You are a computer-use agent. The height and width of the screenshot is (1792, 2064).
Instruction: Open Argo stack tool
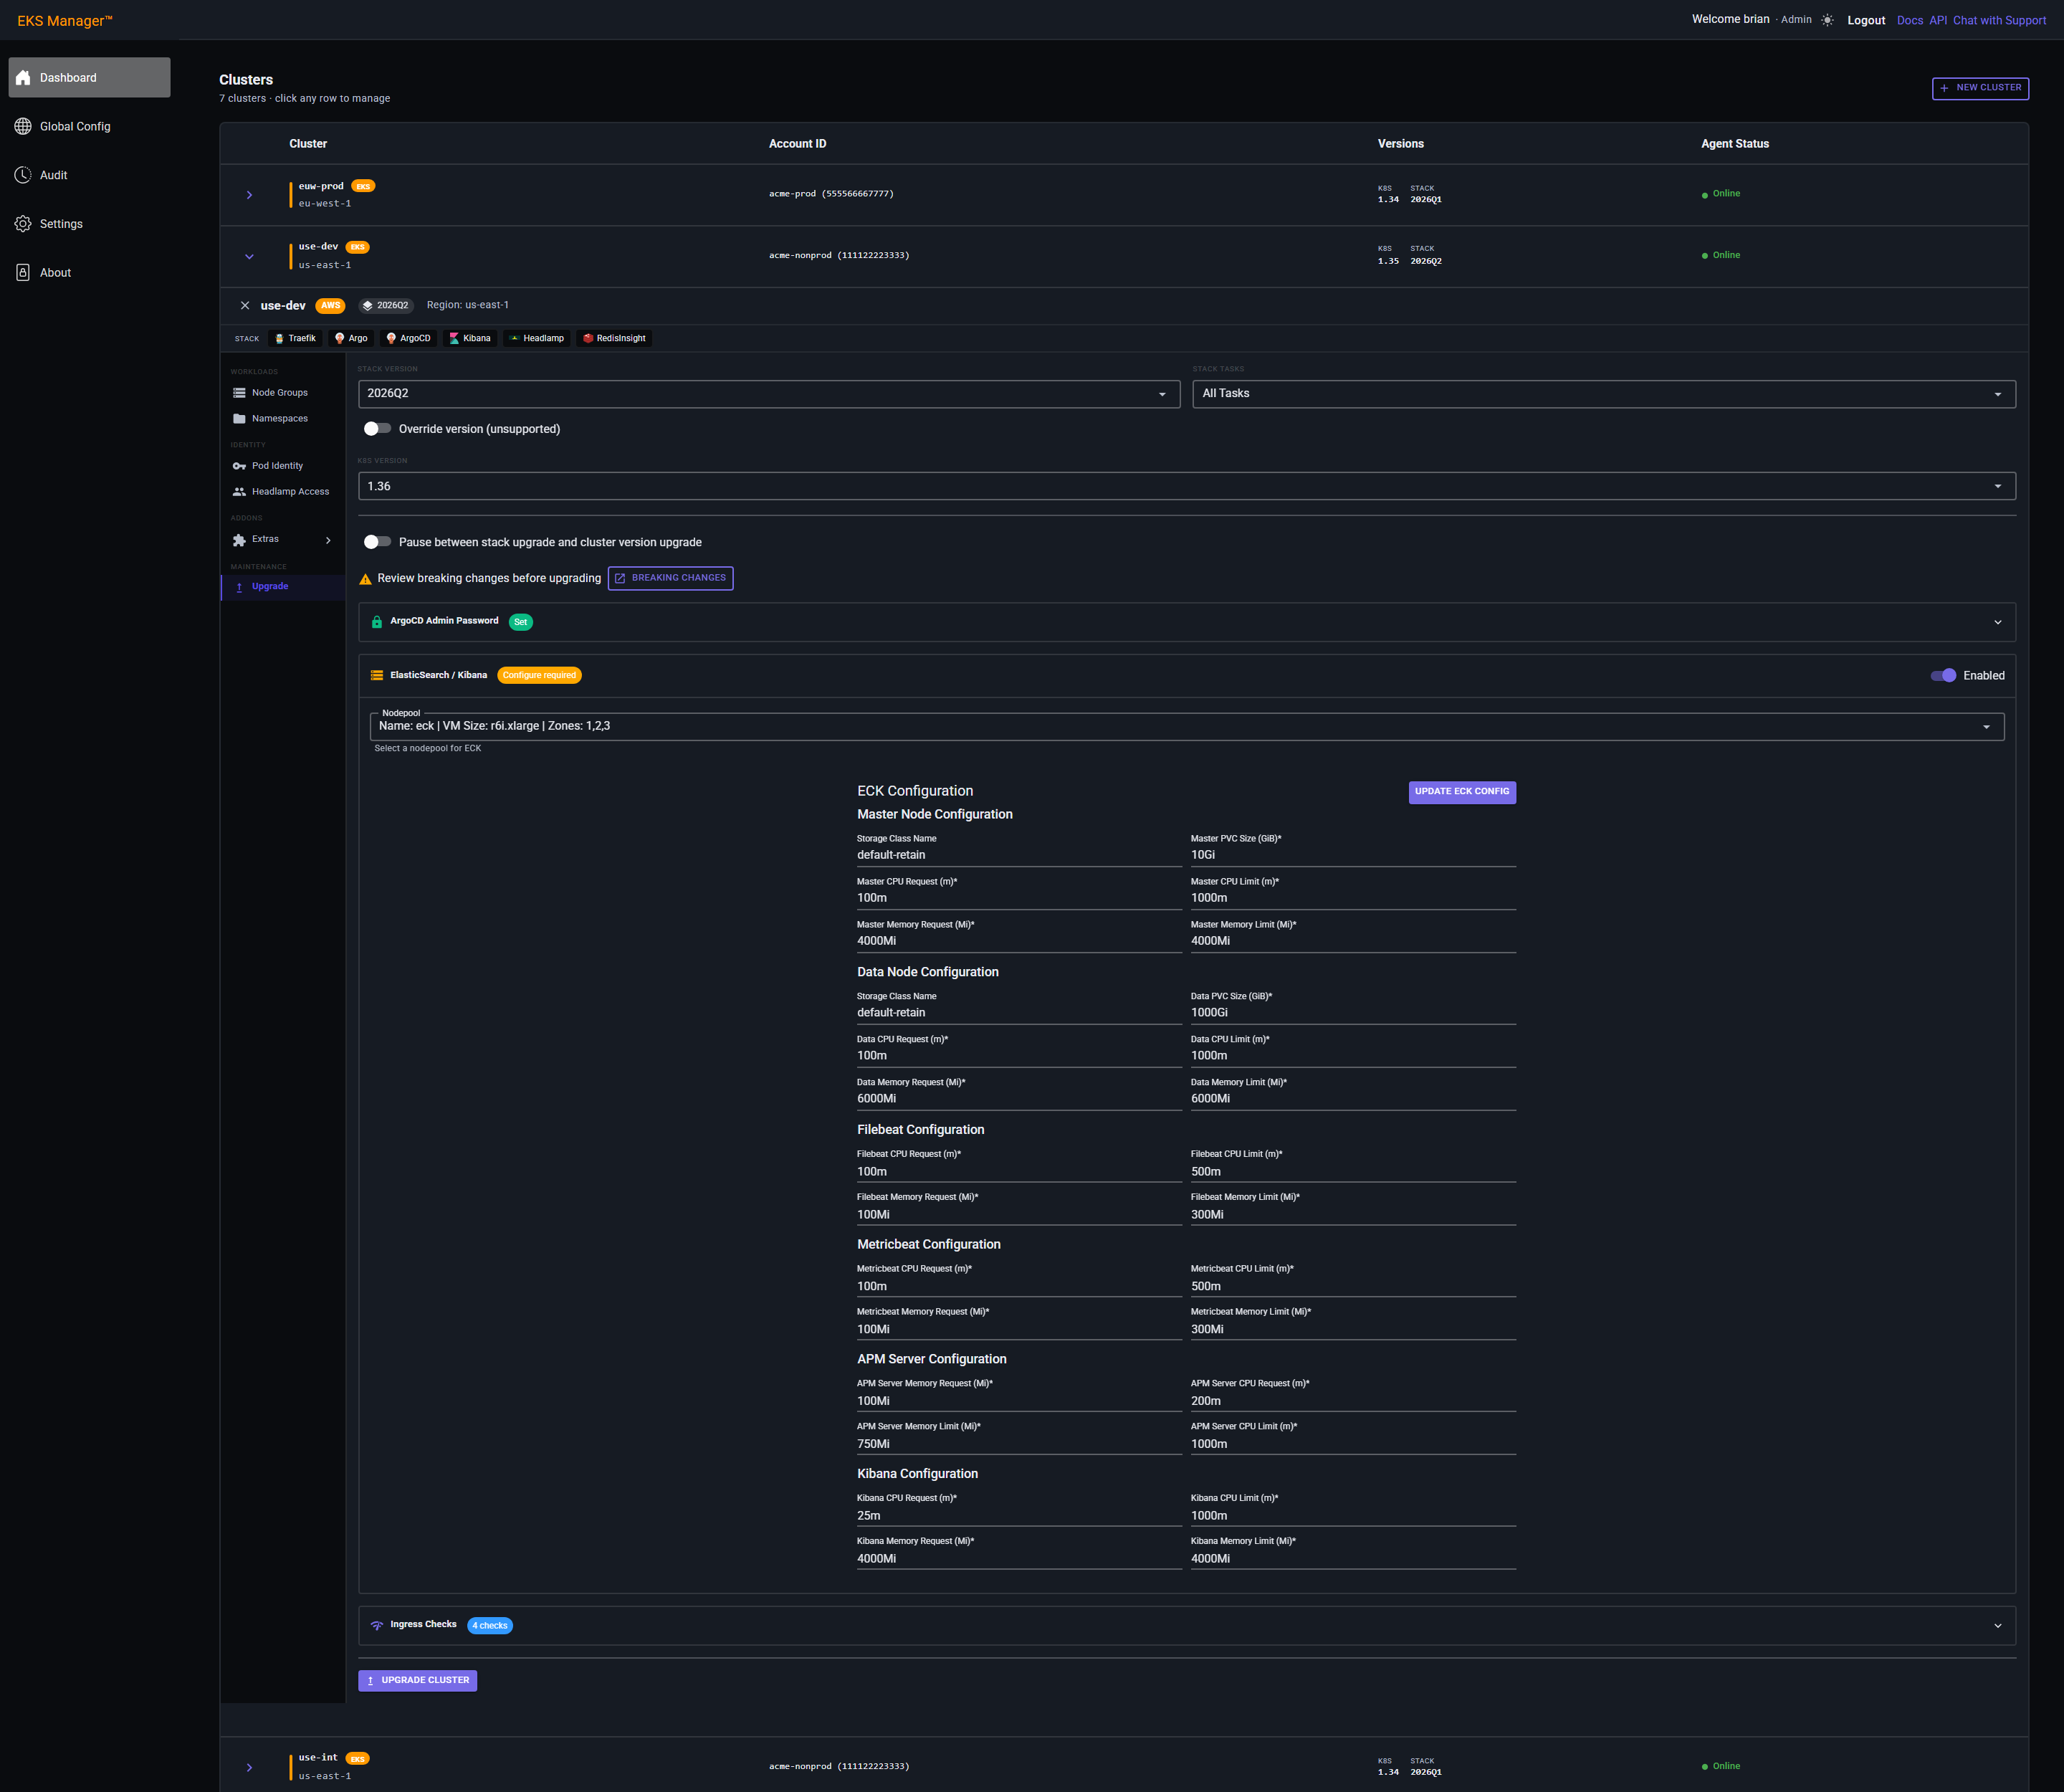click(351, 338)
